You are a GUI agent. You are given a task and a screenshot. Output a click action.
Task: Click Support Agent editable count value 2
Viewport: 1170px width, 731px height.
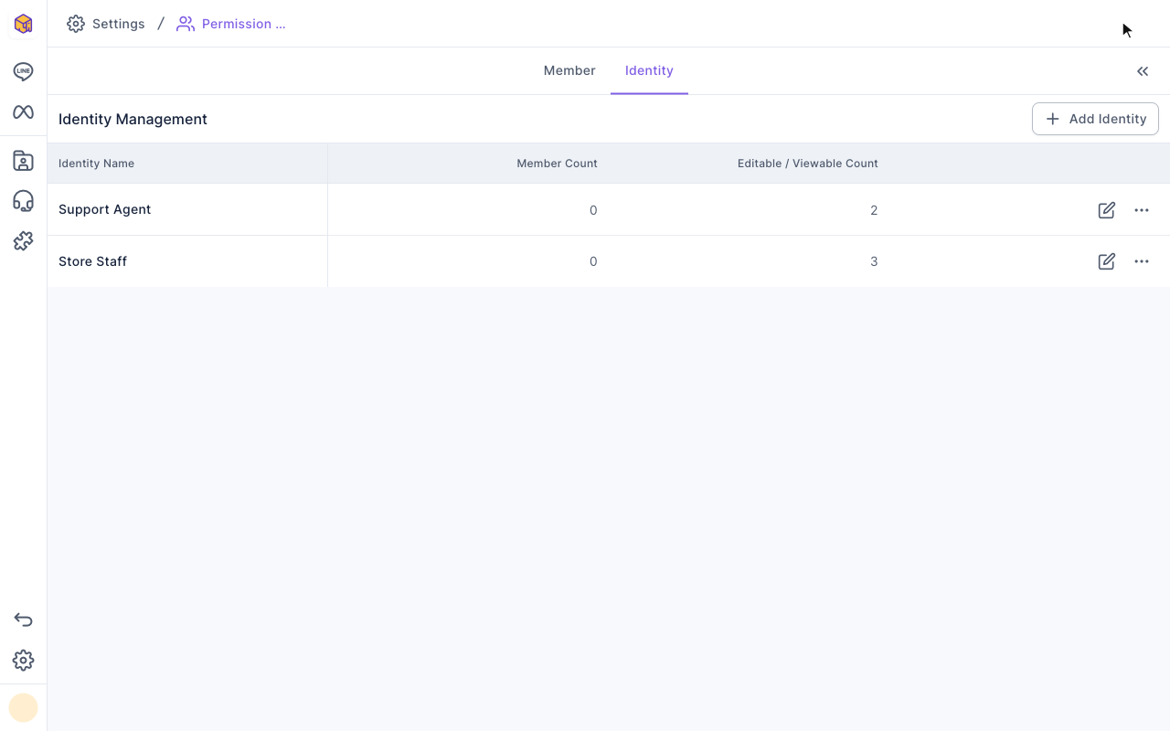click(874, 210)
